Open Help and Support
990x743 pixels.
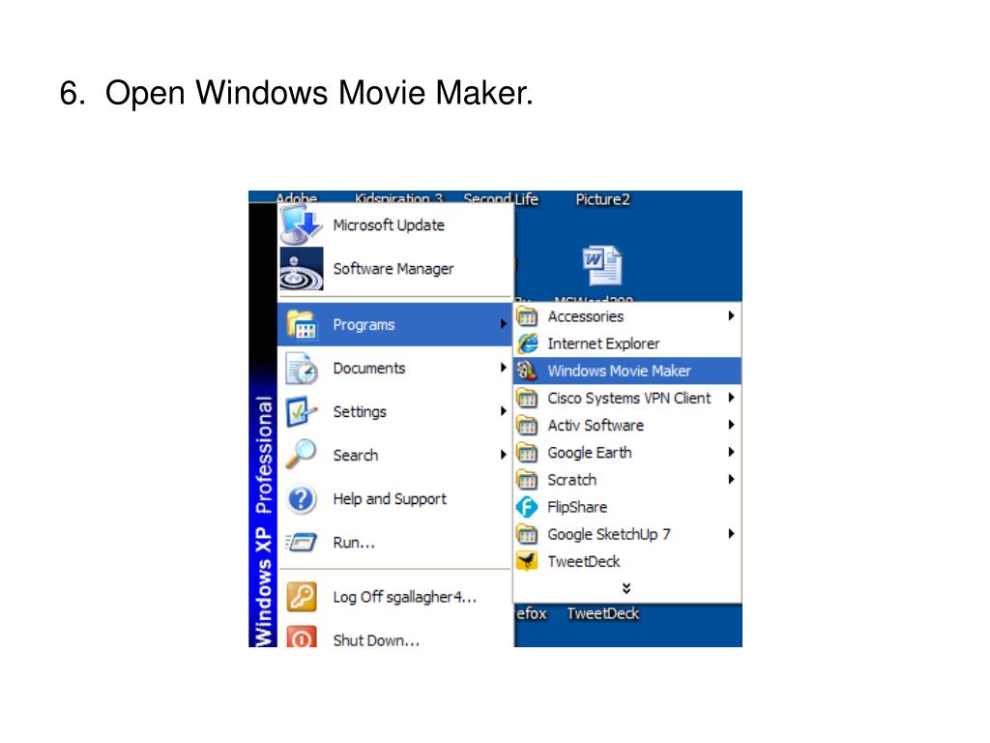point(395,498)
